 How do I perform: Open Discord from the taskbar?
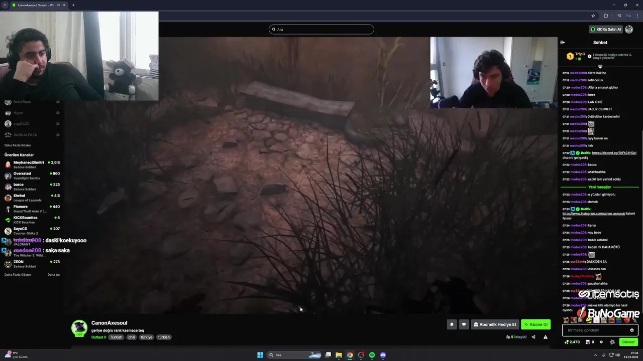click(x=383, y=355)
